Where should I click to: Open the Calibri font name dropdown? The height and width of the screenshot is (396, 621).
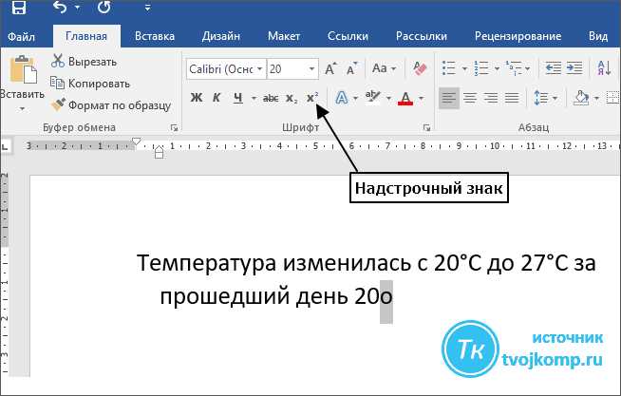click(224, 69)
